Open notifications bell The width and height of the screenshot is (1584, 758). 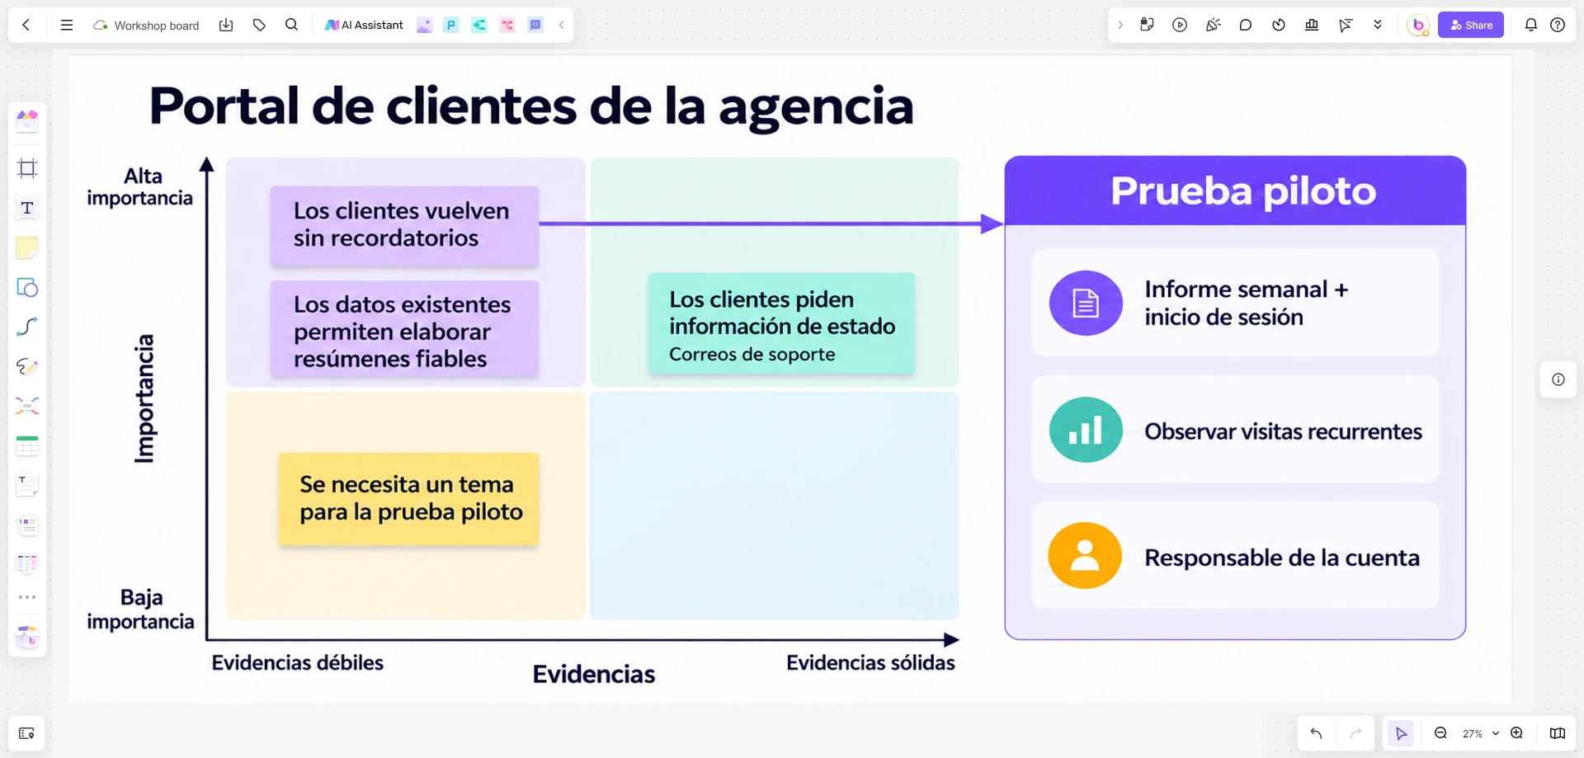point(1531,25)
